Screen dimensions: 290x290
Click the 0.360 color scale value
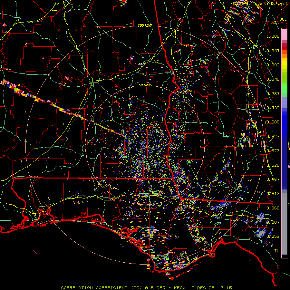(x=273, y=208)
